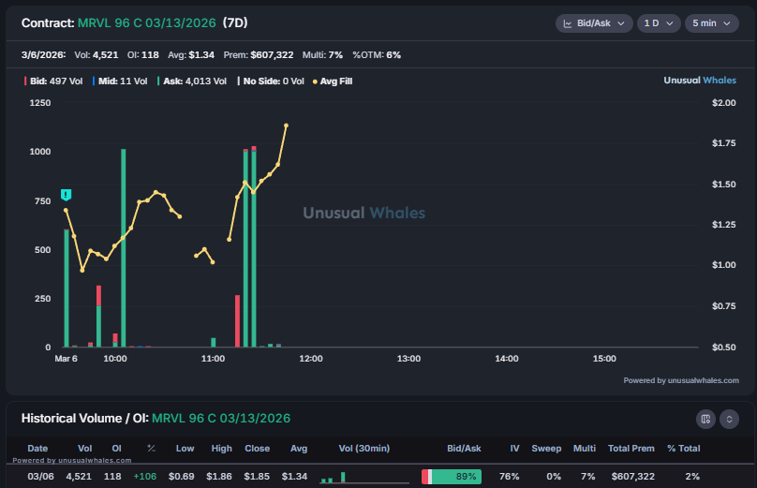Sort table by Multi column
Viewport: 757px width, 488px height.
(x=585, y=448)
